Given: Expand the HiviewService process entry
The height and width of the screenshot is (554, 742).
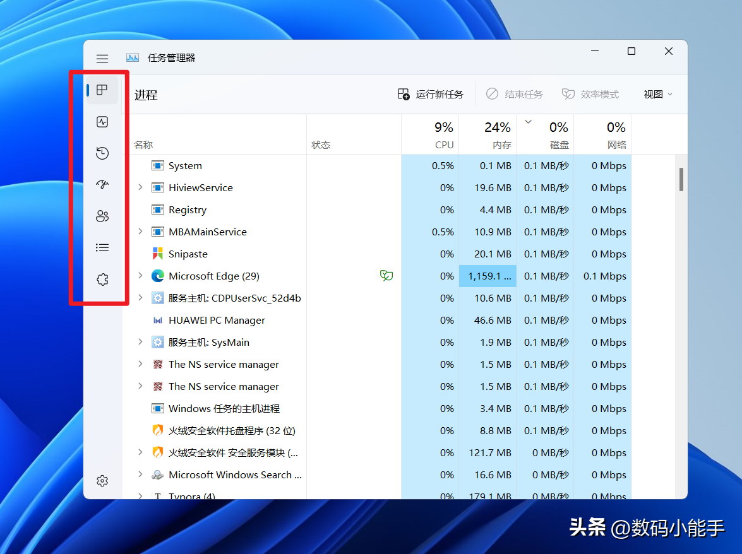Looking at the screenshot, I should click(x=140, y=187).
